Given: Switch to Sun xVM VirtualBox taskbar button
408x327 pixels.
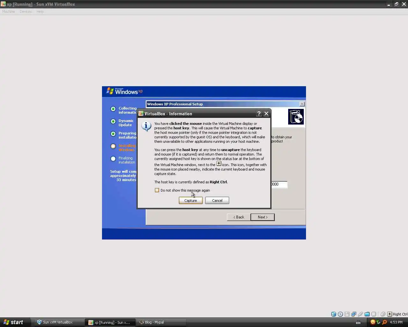Looking at the screenshot, I should click(x=59, y=322).
